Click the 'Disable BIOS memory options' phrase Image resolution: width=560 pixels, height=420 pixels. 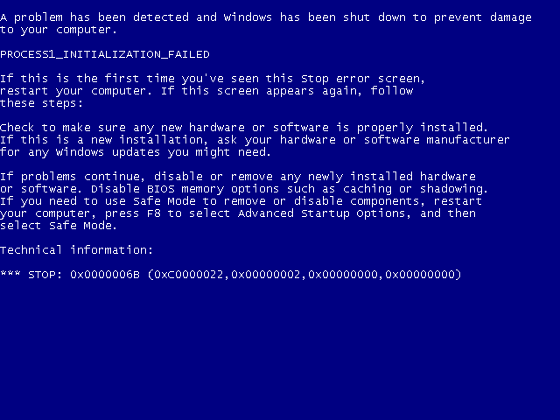(x=185, y=189)
